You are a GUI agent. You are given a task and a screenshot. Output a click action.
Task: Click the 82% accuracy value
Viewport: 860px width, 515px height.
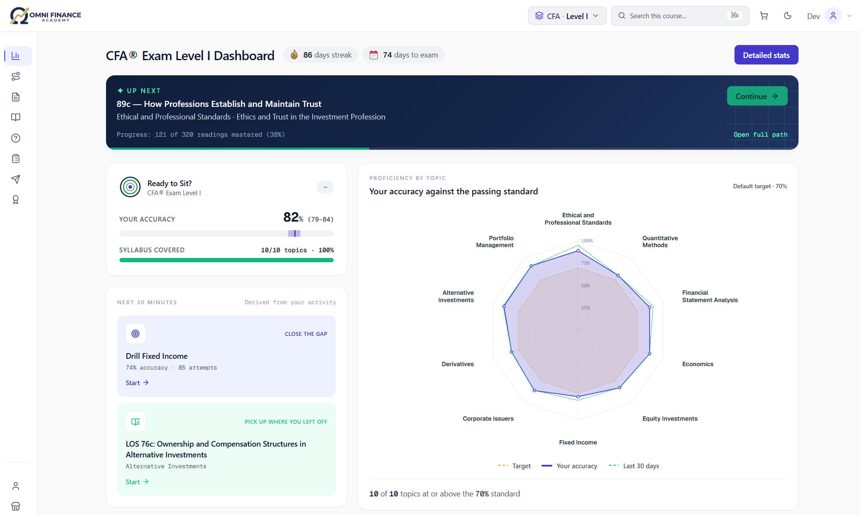coord(293,217)
